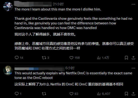Image resolution: width=138 pixels, height=98 pixels.
Task: Open the 21小时 timestamp link
Action: (58, 4)
